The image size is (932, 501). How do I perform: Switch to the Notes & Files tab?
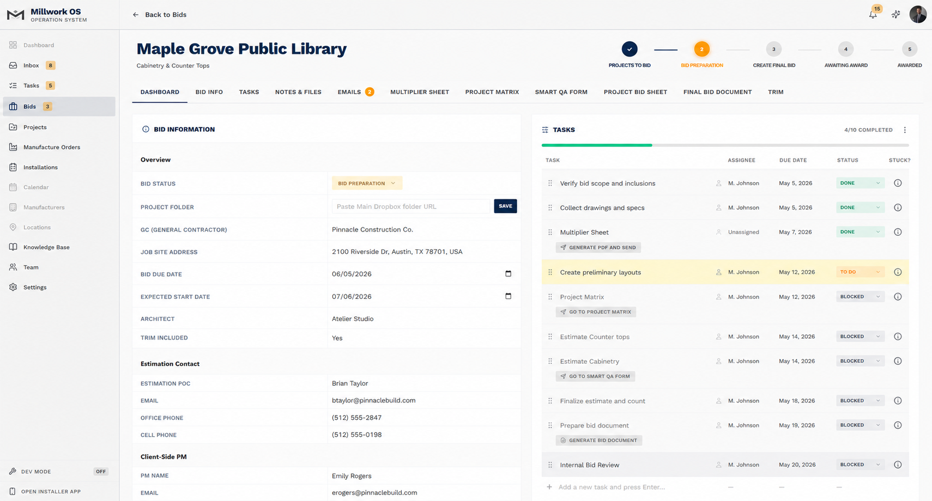point(298,92)
